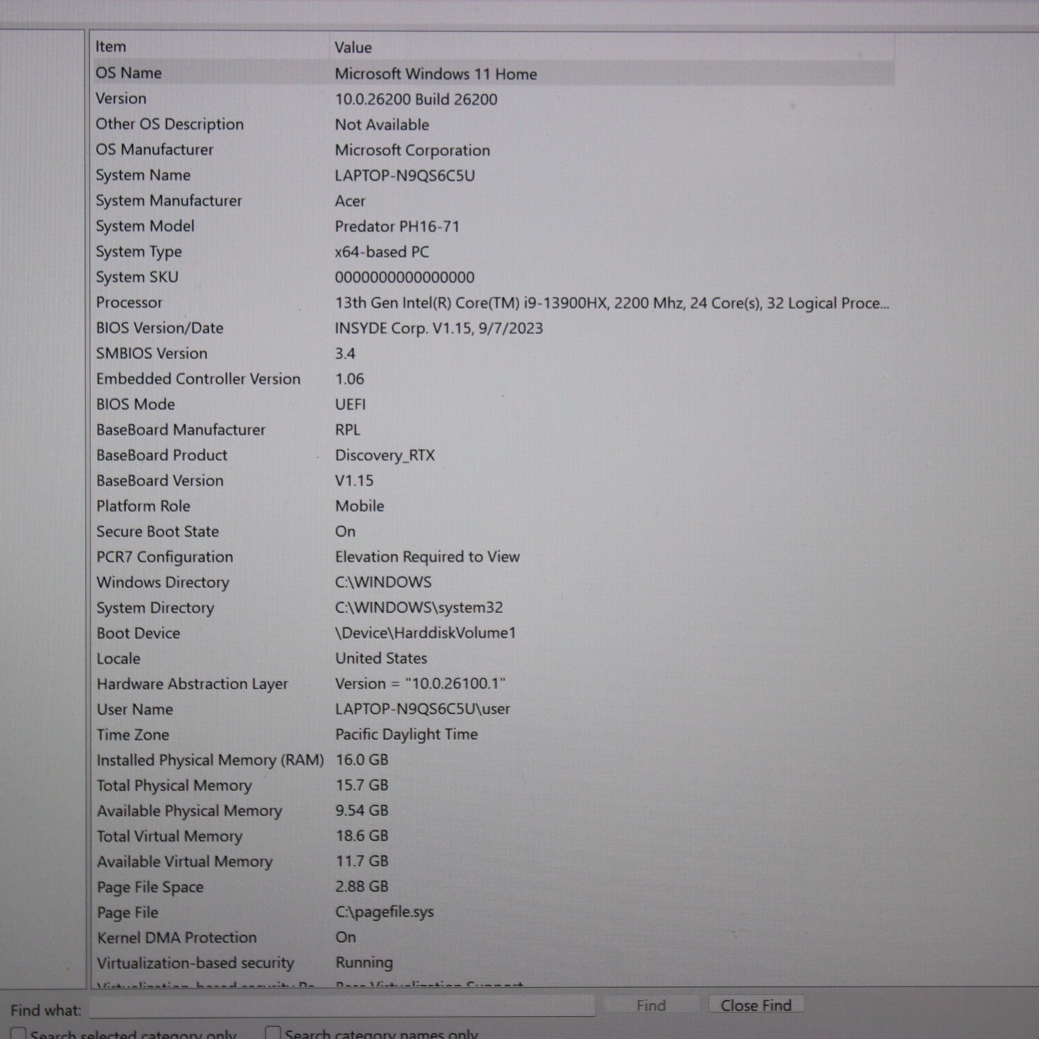This screenshot has width=1039, height=1039.
Task: Highlight the Time Zone row
Action: pos(132,735)
